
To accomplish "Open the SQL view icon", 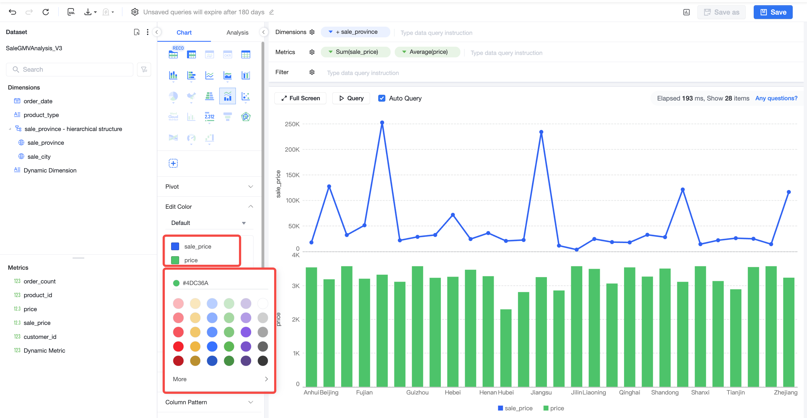I will pyautogui.click(x=71, y=12).
